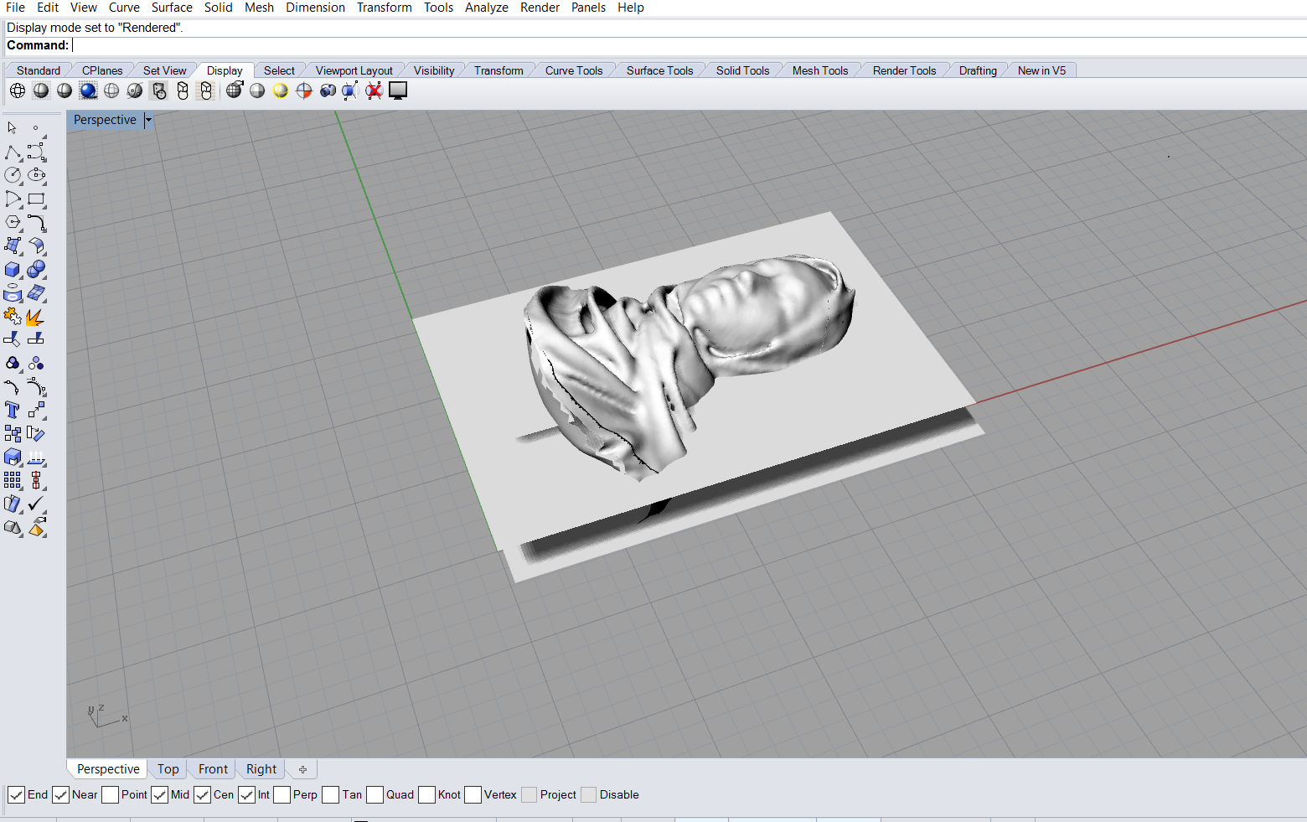Click the Explode starburst icon
Screen dimensions: 1307x822
click(36, 316)
